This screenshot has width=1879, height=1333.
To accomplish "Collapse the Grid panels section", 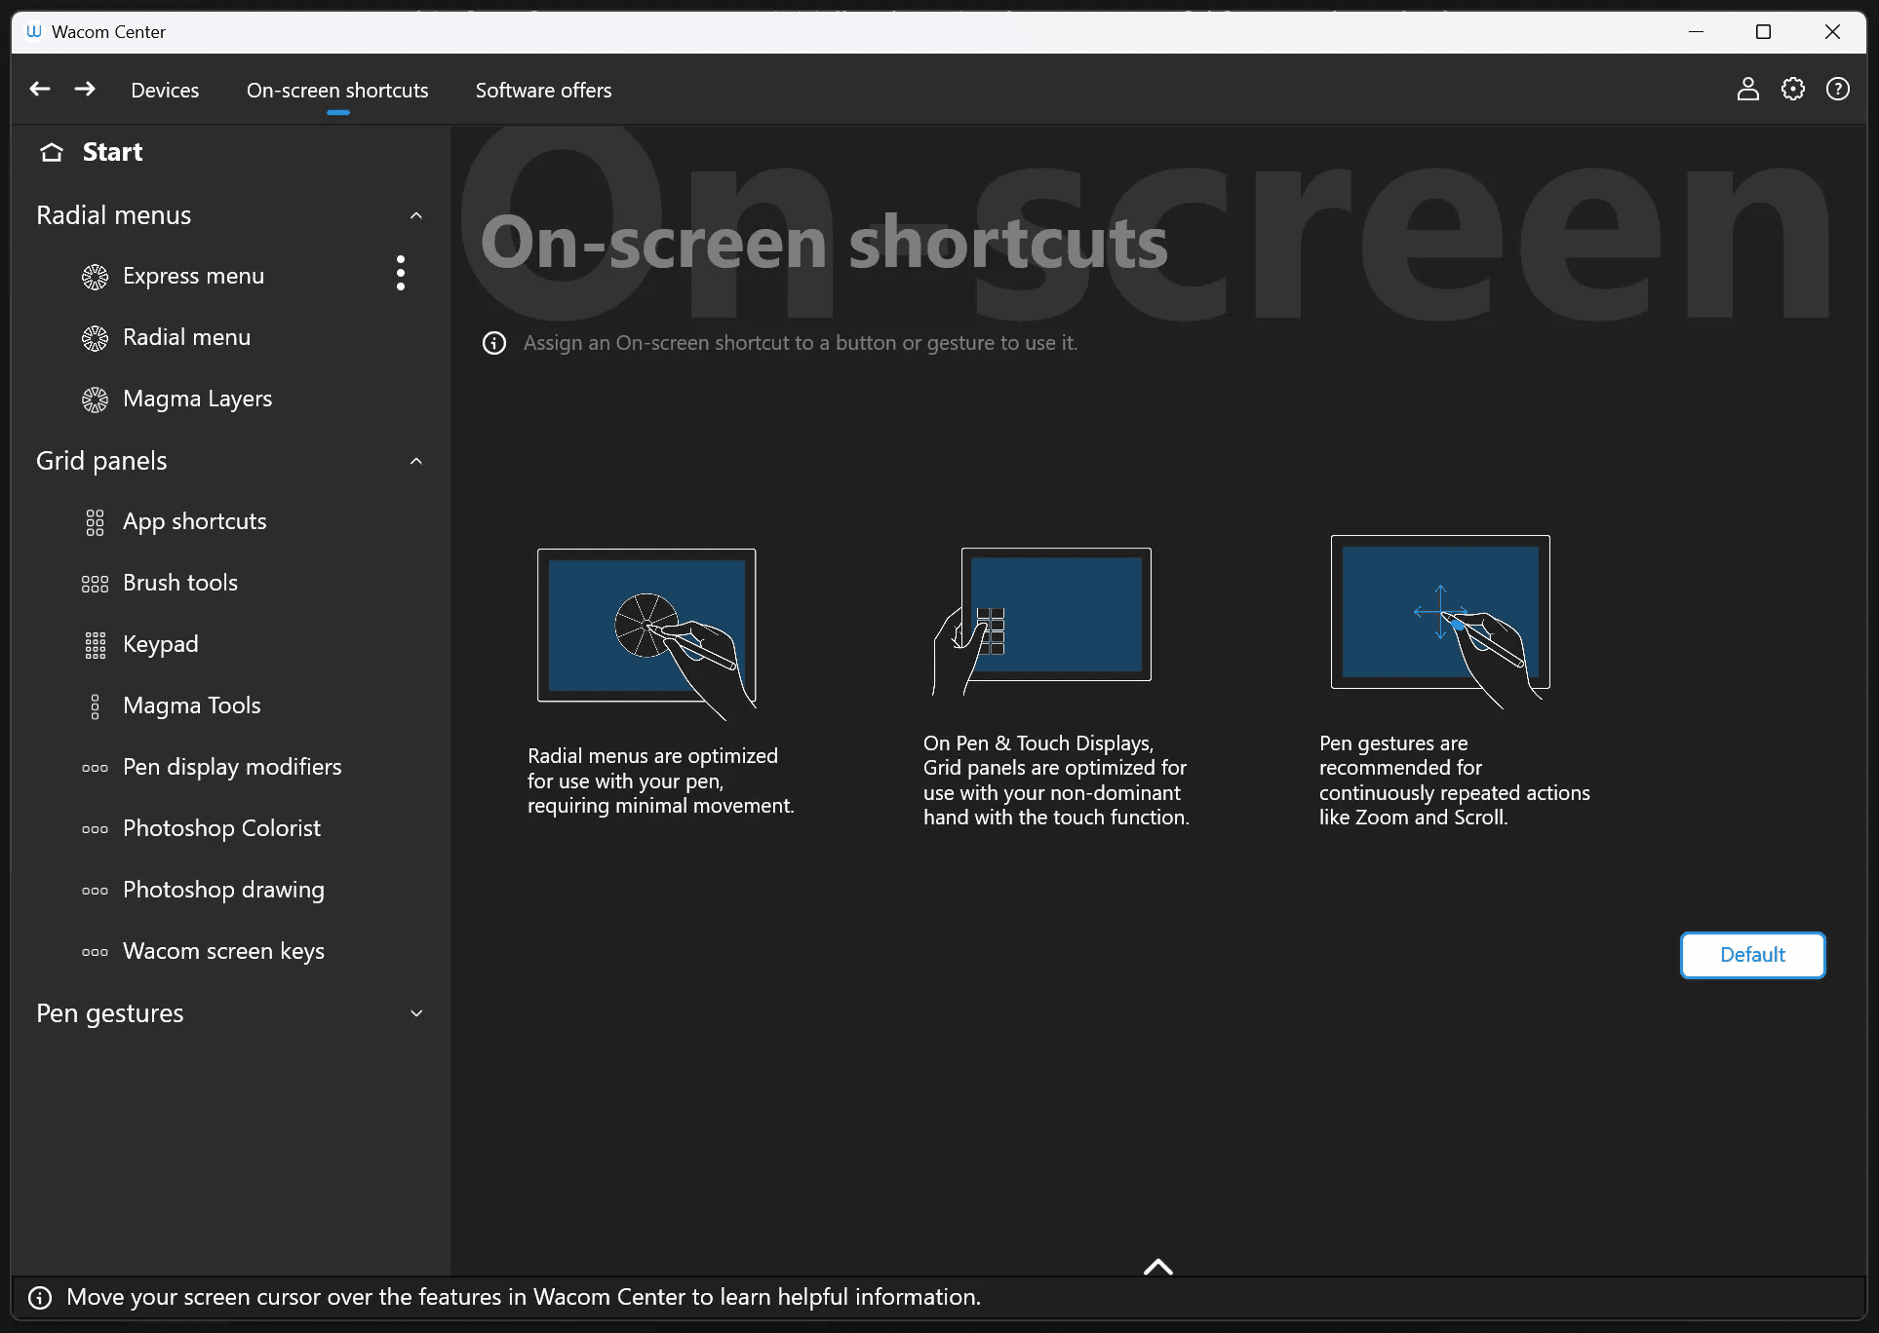I will click(x=416, y=461).
